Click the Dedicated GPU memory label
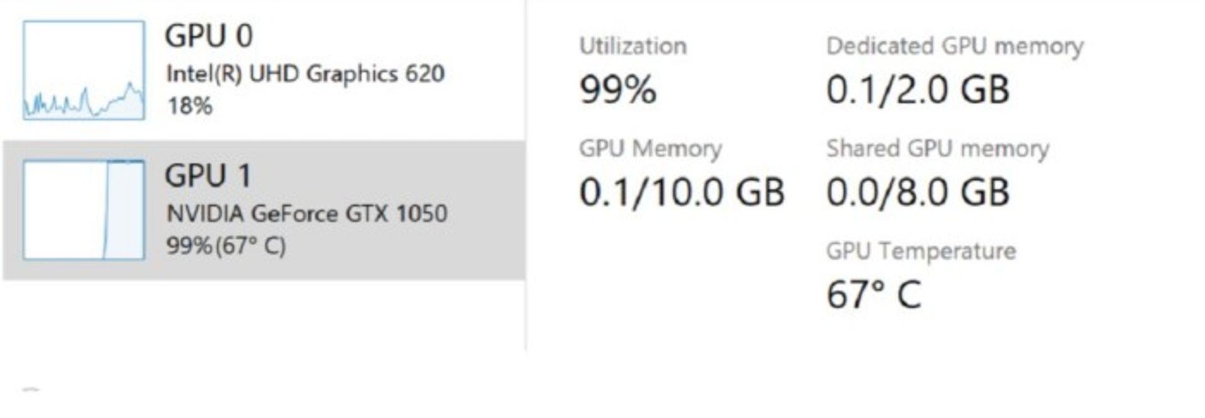The image size is (1205, 418). 955,46
